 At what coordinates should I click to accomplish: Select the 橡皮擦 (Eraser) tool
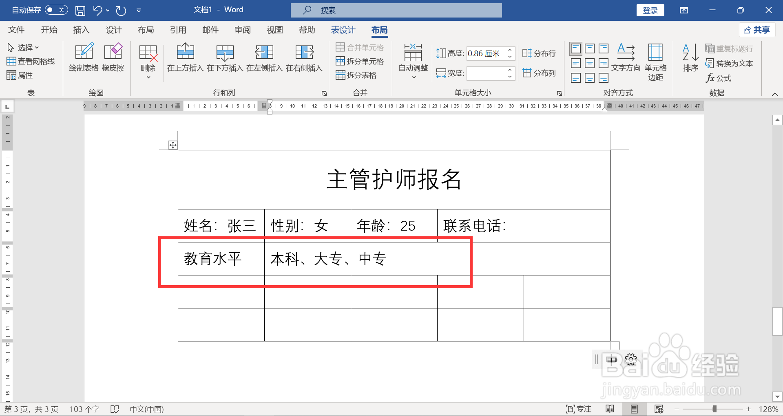[113, 58]
